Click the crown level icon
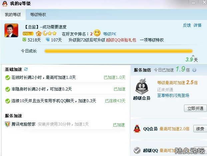This screenshot has width=207, height=156. point(39,34)
